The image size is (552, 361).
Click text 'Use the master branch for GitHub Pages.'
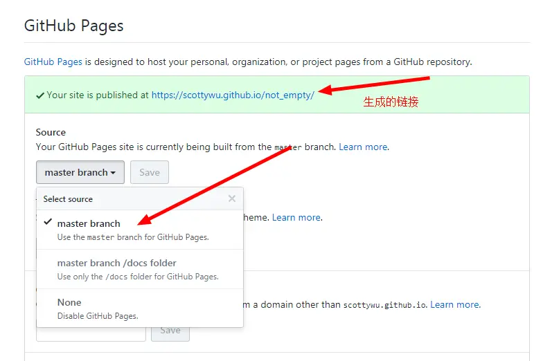(133, 237)
